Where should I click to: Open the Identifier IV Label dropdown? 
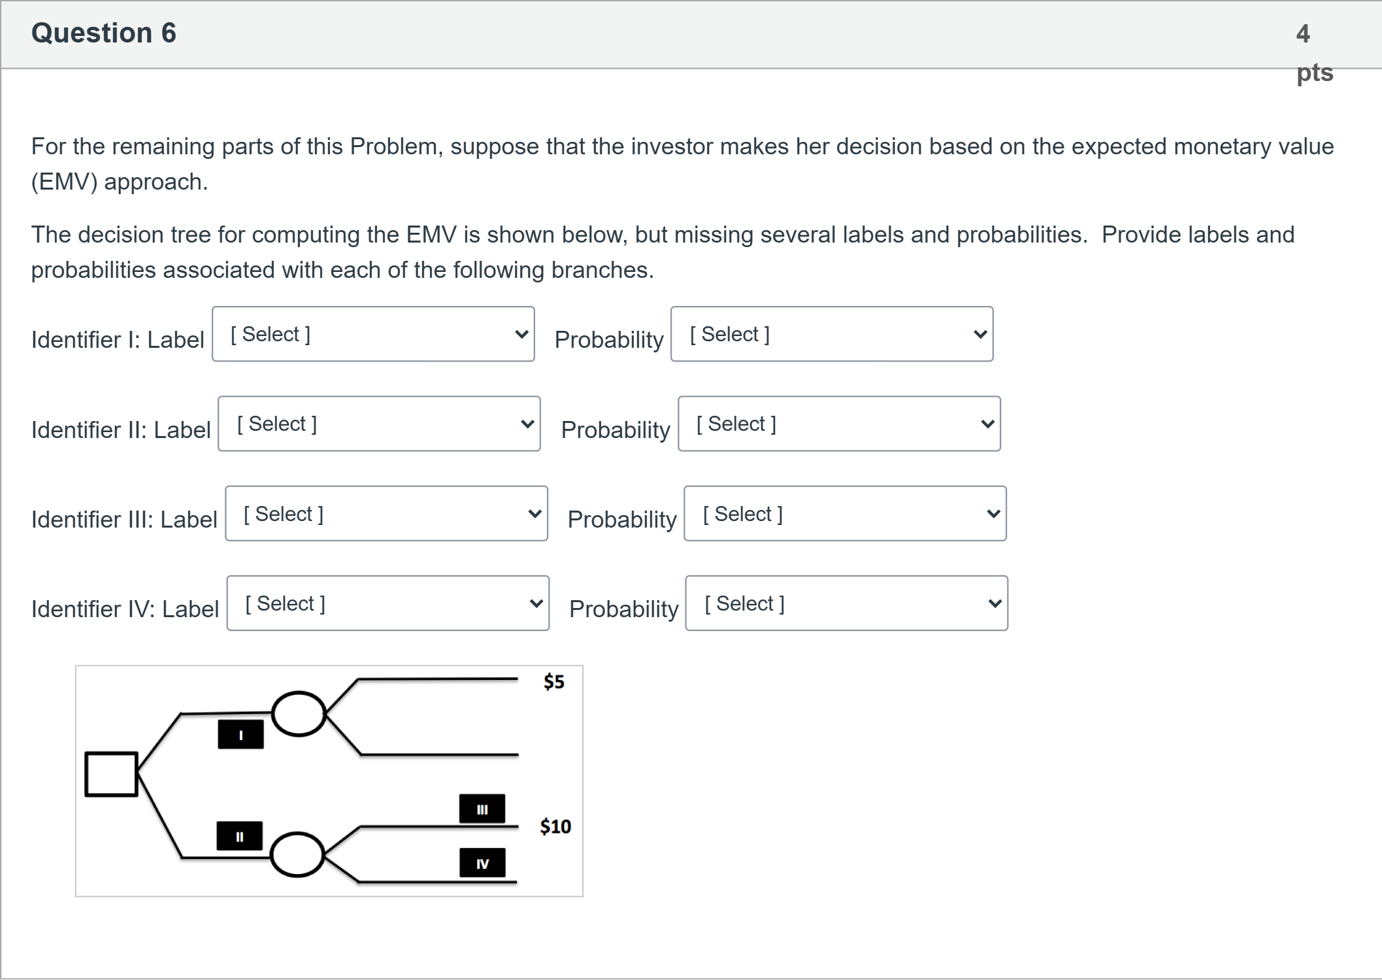coord(387,603)
